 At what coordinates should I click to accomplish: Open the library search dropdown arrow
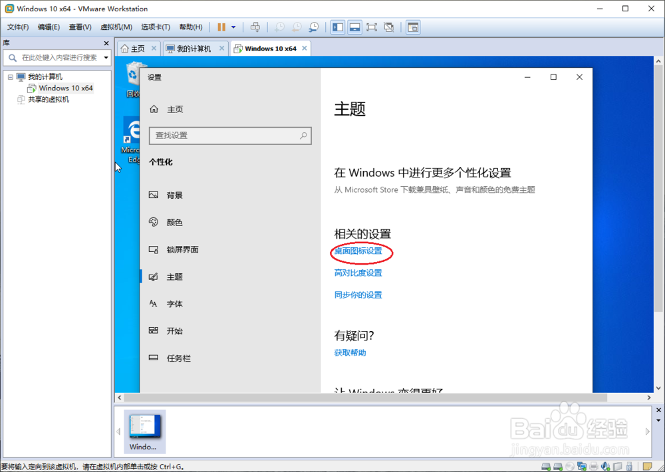click(106, 58)
